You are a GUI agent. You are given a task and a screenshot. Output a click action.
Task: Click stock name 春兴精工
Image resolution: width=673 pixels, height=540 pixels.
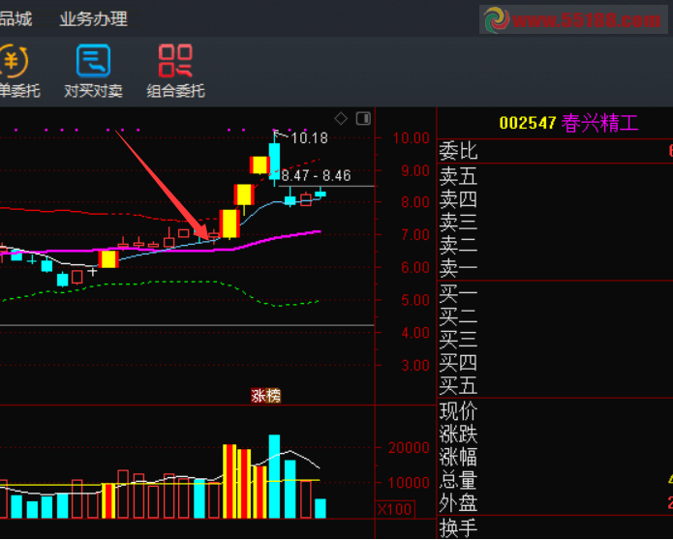[600, 123]
